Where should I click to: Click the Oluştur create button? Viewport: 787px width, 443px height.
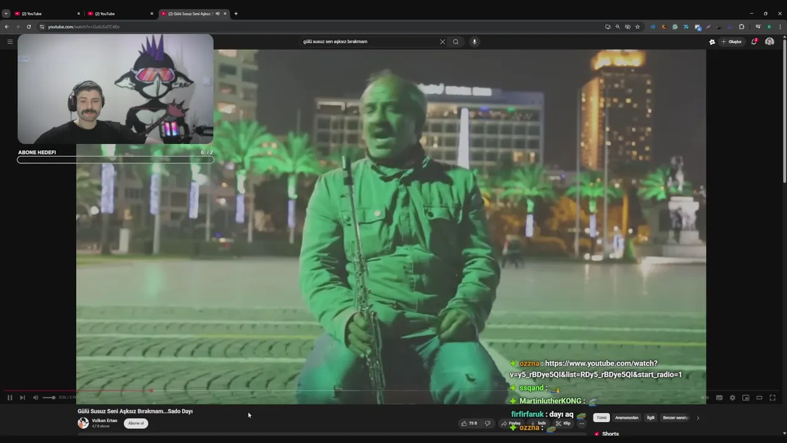[x=732, y=42]
